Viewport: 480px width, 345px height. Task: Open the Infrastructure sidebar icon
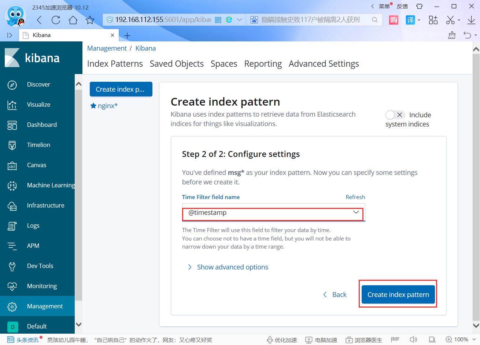pyautogui.click(x=12, y=206)
